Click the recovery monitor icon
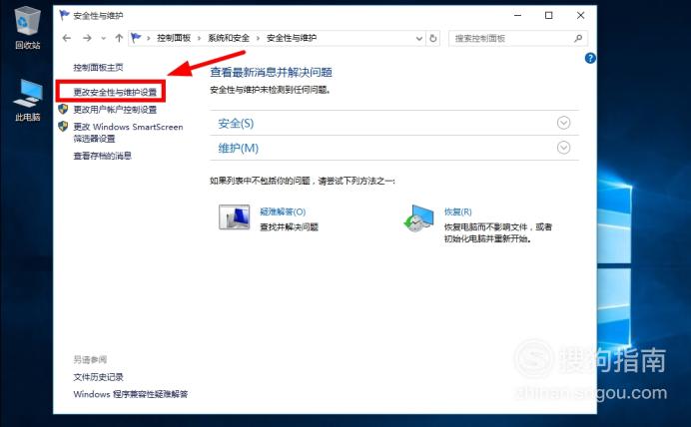 (x=418, y=218)
